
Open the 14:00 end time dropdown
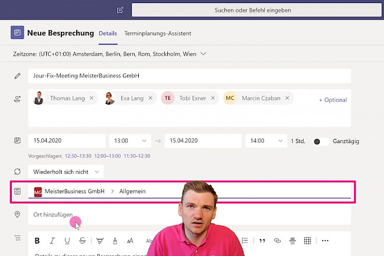[266, 141]
